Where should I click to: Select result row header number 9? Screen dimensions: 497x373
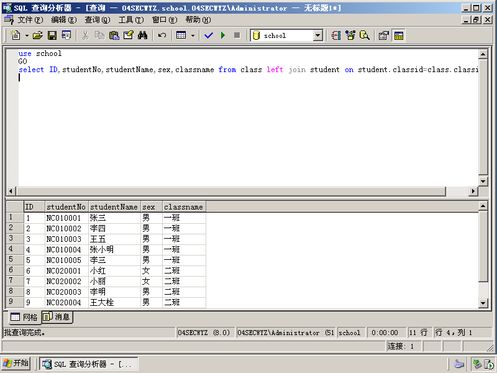15,302
